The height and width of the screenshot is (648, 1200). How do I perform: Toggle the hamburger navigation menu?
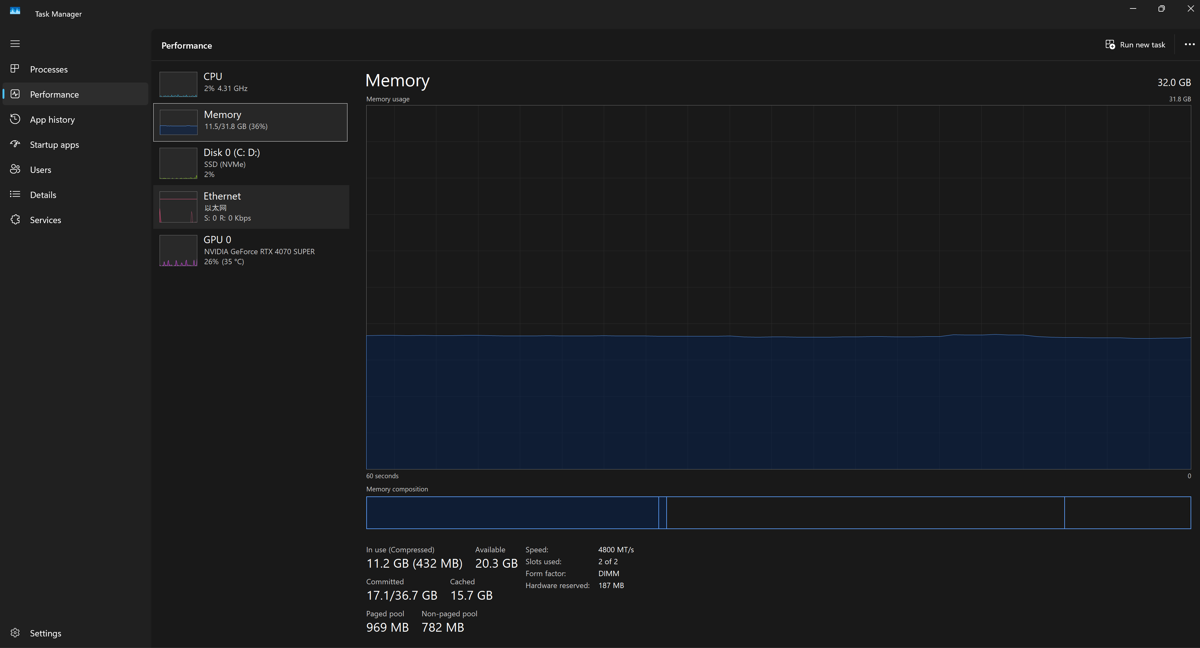[15, 44]
